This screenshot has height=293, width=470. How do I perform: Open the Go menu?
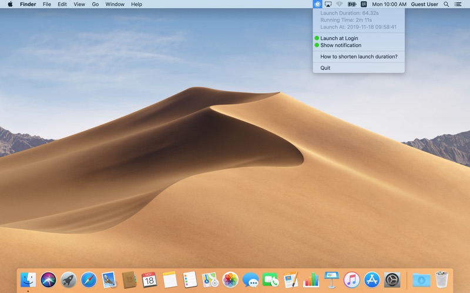pyautogui.click(x=95, y=4)
